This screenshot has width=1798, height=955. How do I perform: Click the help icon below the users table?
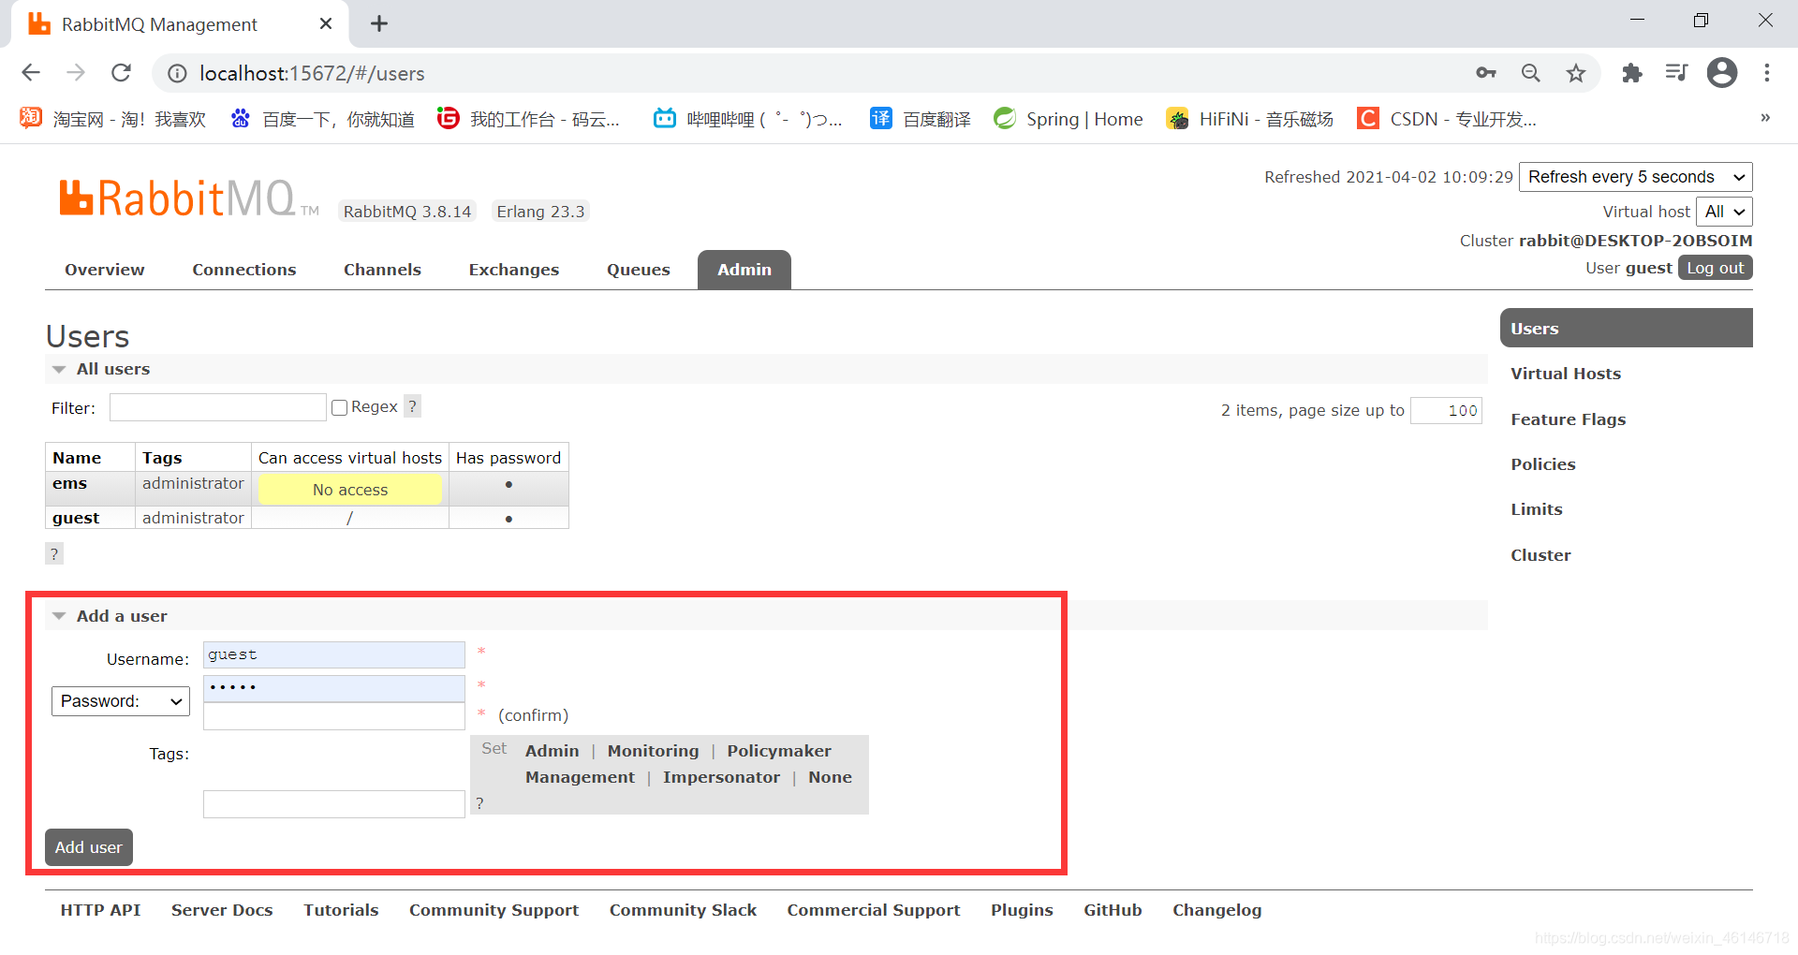click(x=54, y=553)
